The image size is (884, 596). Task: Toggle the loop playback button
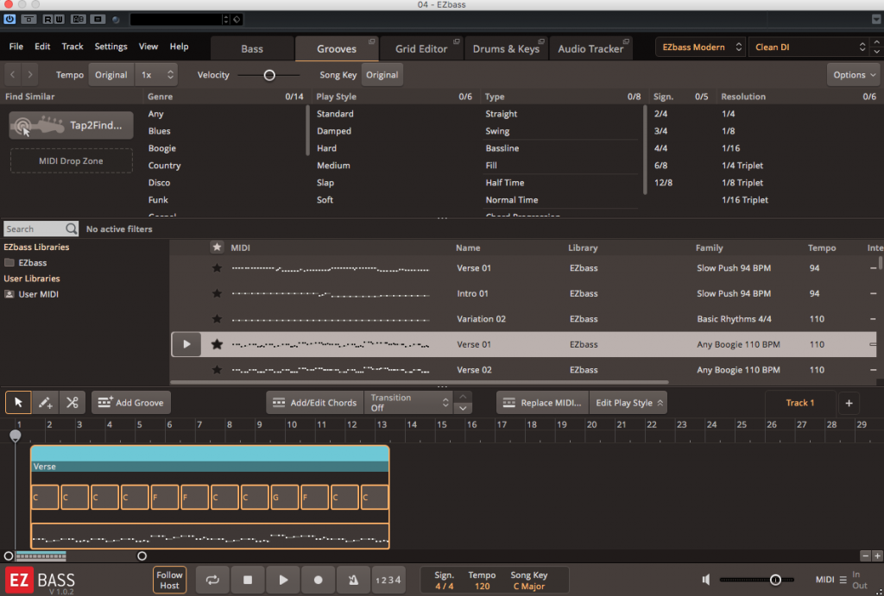[212, 580]
